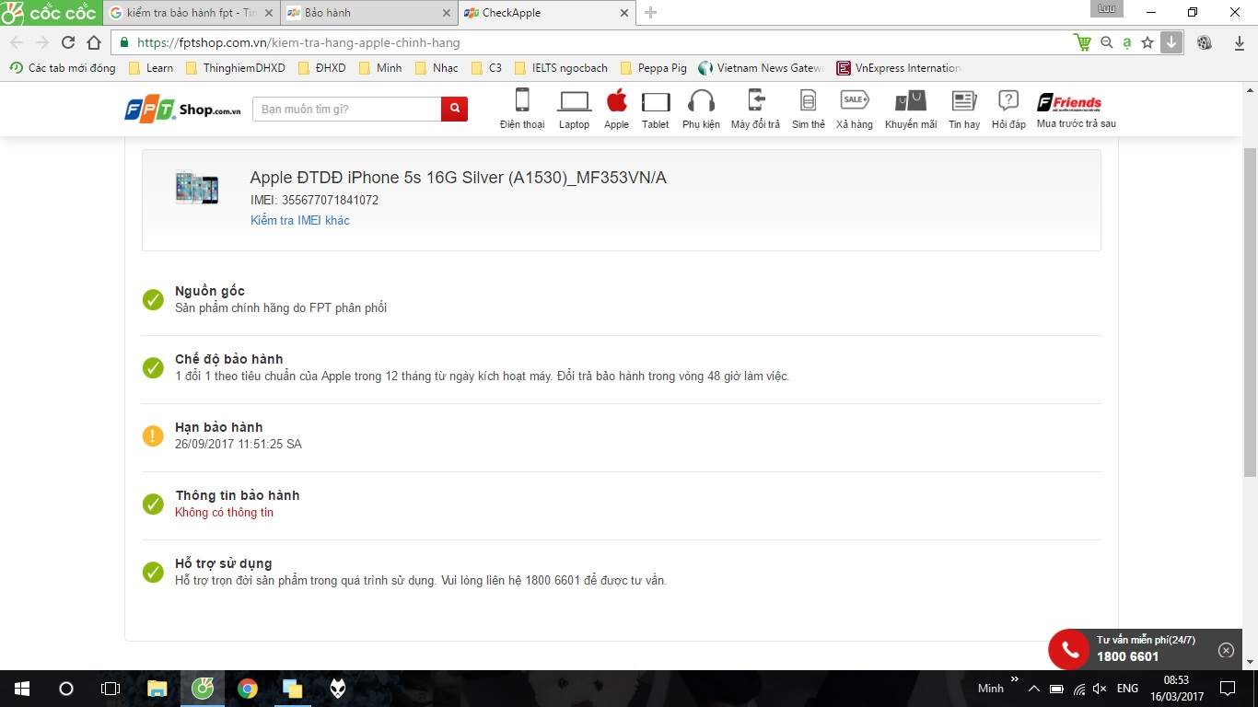1258x707 pixels.
Task: Click the Nguồn gốc heading text
Action: [210, 291]
